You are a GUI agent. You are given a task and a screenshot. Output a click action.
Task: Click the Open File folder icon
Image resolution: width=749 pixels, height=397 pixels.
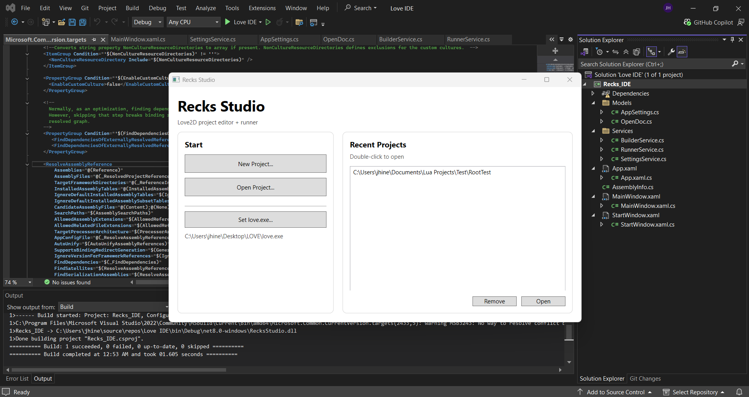62,22
